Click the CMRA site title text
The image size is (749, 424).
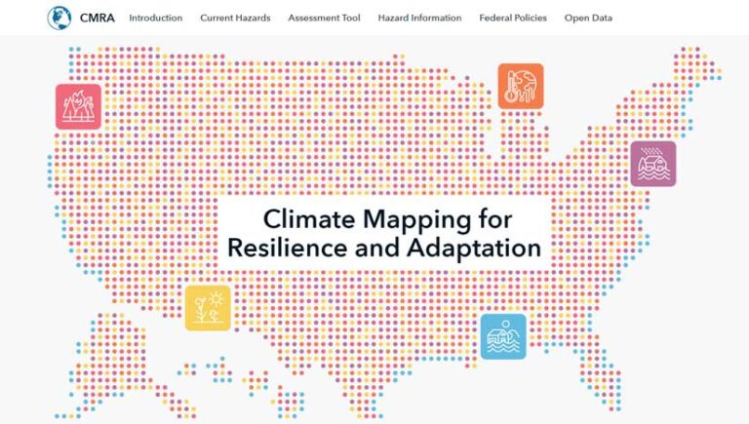[x=97, y=19]
